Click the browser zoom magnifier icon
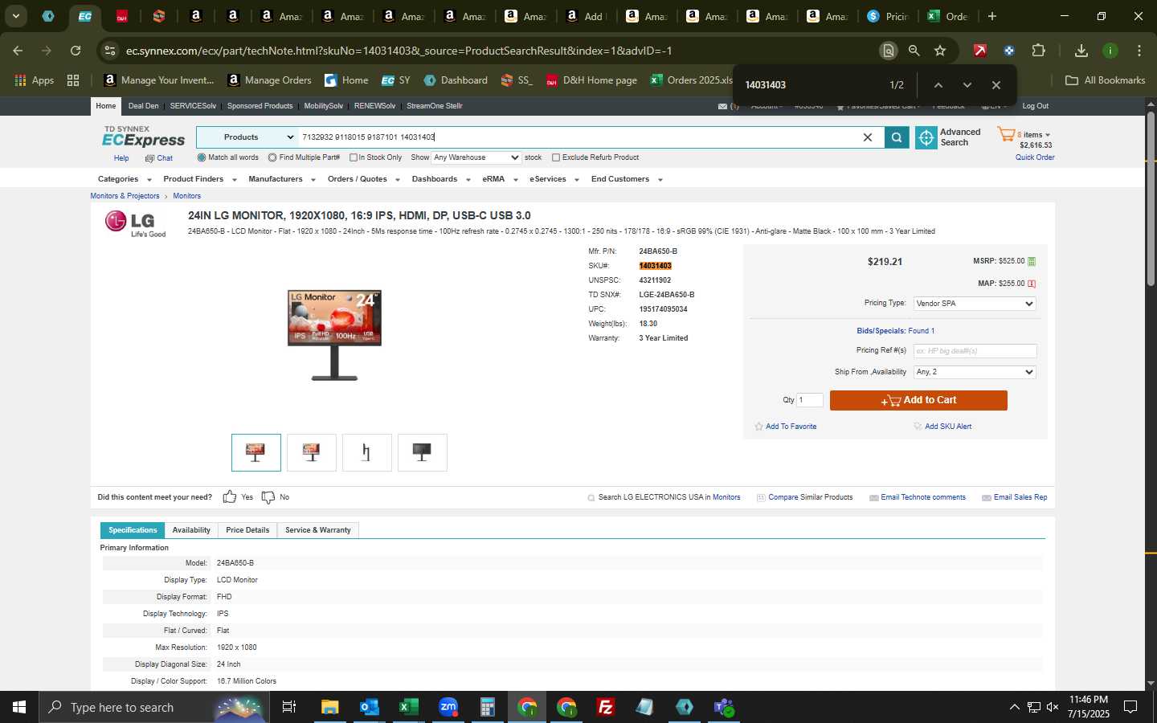This screenshot has width=1157, height=723. (914, 51)
